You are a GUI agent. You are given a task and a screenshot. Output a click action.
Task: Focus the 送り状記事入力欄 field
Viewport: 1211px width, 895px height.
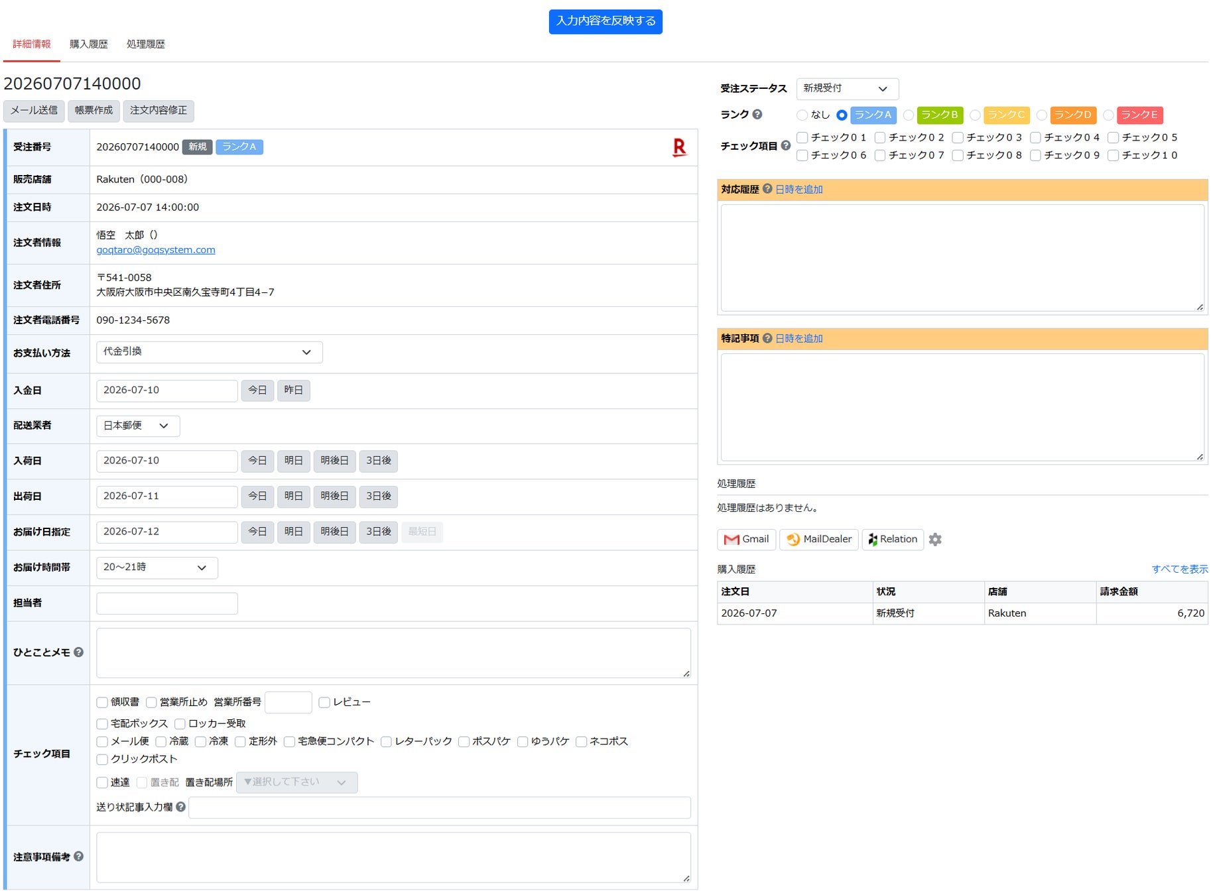click(x=440, y=807)
